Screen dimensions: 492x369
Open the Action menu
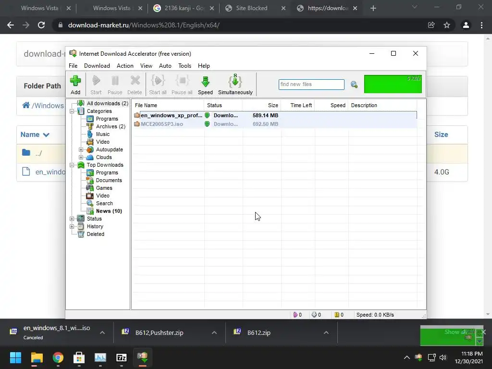(x=125, y=65)
